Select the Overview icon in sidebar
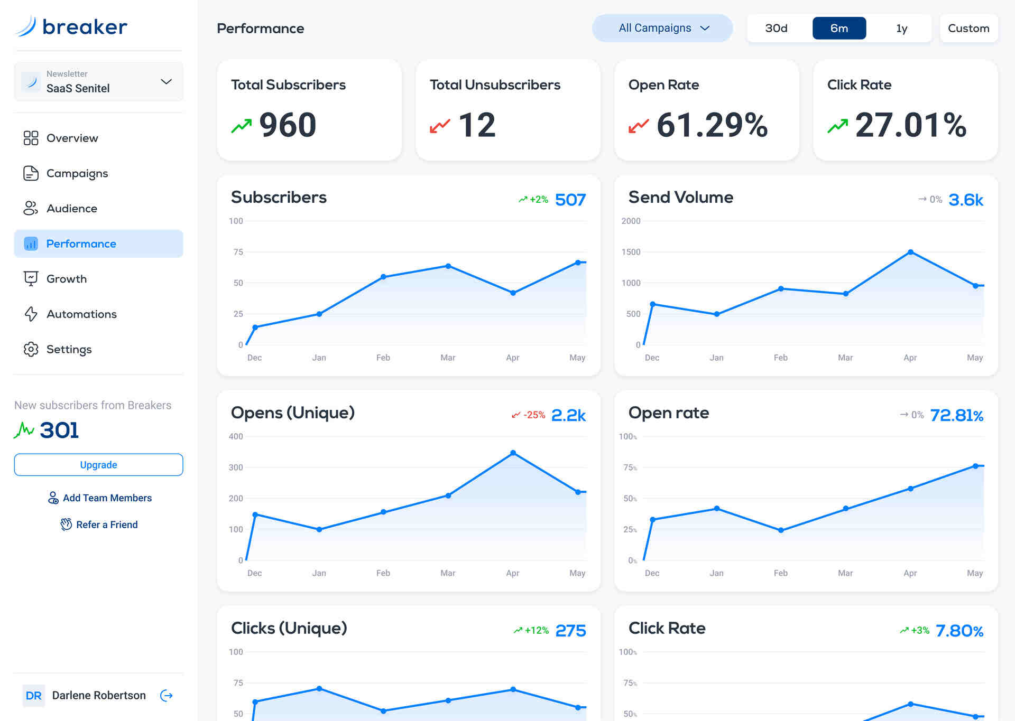 [x=31, y=138]
